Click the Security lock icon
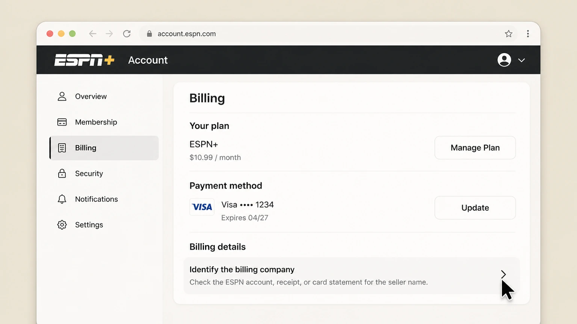 (x=62, y=173)
